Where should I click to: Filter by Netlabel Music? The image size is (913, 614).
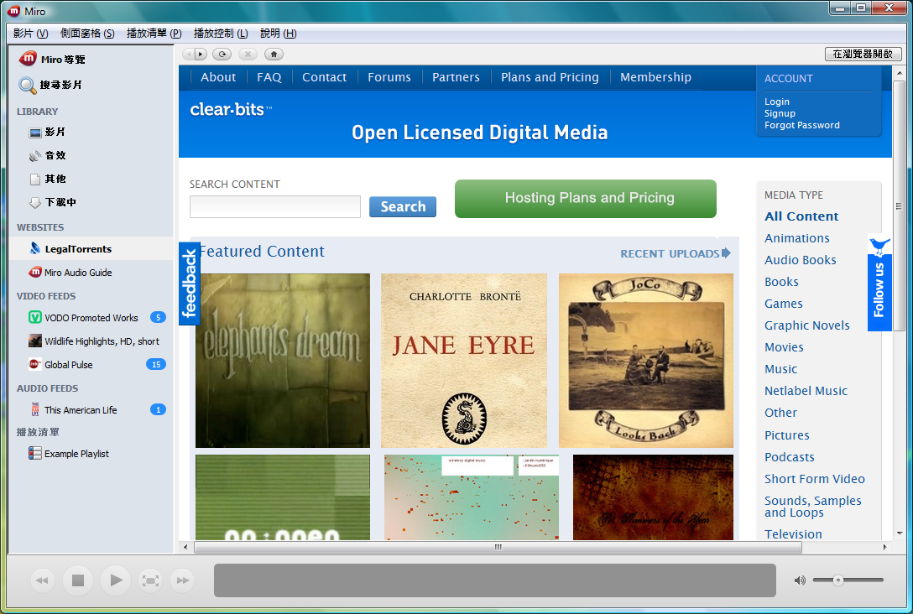click(806, 391)
